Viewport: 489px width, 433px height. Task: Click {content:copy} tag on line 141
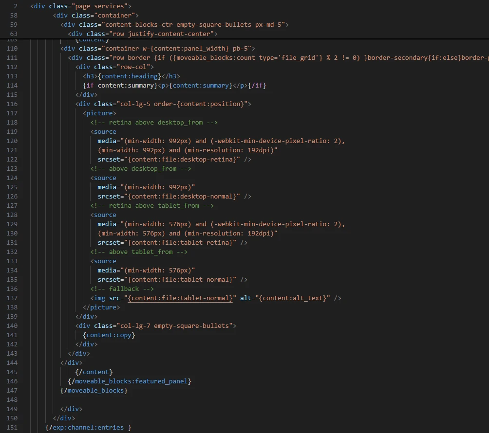click(109, 335)
